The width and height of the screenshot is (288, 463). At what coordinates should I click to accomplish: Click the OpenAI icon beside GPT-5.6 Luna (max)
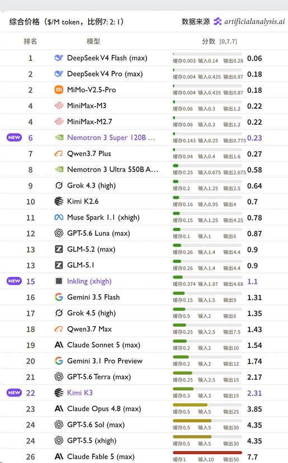[x=59, y=233]
